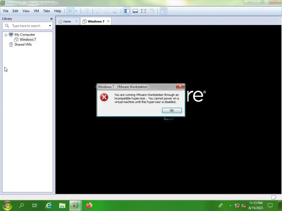Open the Tabs menu
Screen dimensions: 282x211
tap(46, 11)
